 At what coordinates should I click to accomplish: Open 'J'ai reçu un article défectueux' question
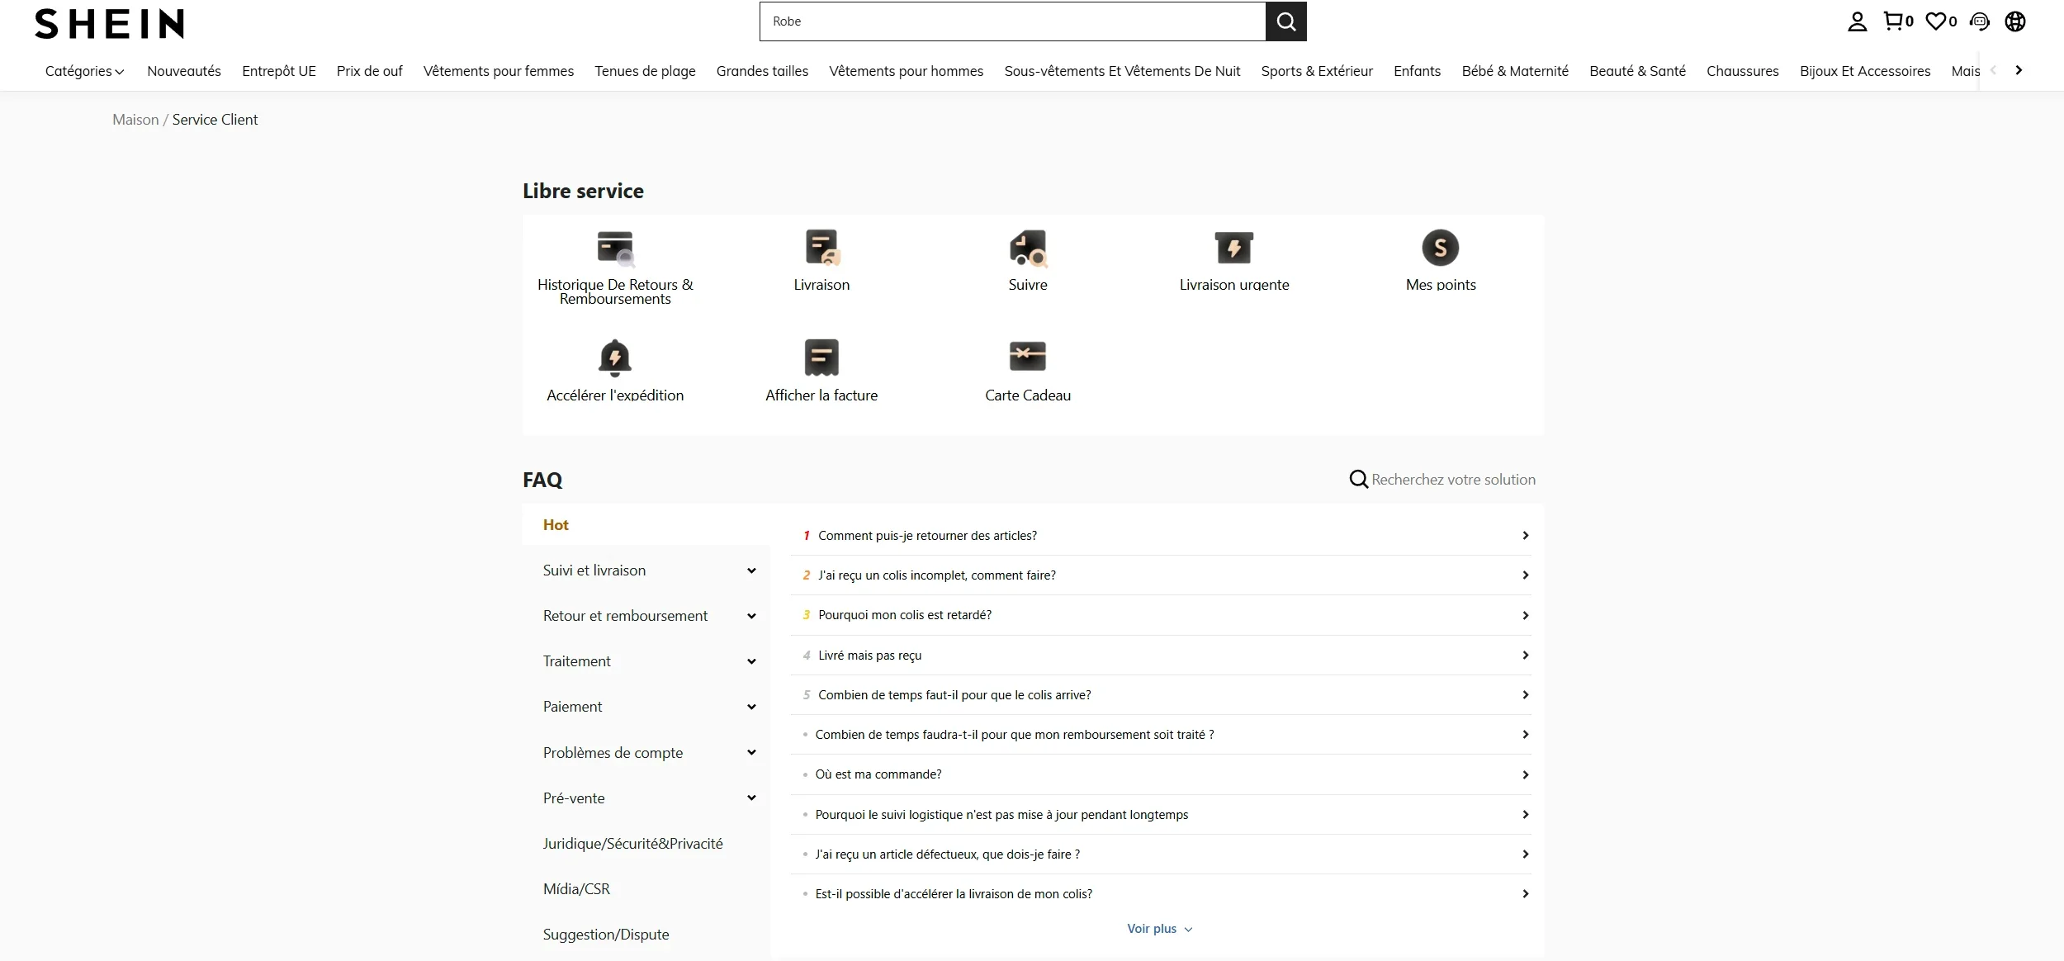(x=1161, y=854)
